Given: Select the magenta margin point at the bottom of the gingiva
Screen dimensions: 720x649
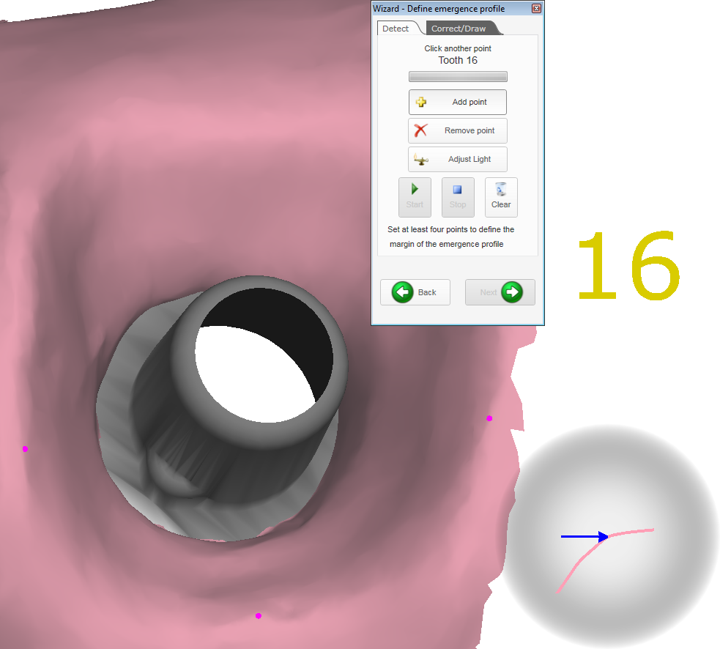Looking at the screenshot, I should [259, 615].
